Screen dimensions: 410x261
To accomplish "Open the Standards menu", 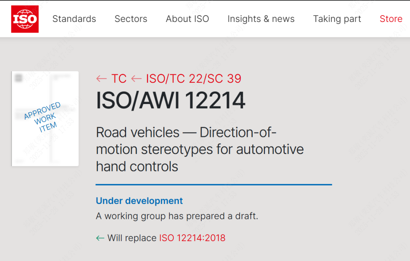I will pyautogui.click(x=74, y=19).
